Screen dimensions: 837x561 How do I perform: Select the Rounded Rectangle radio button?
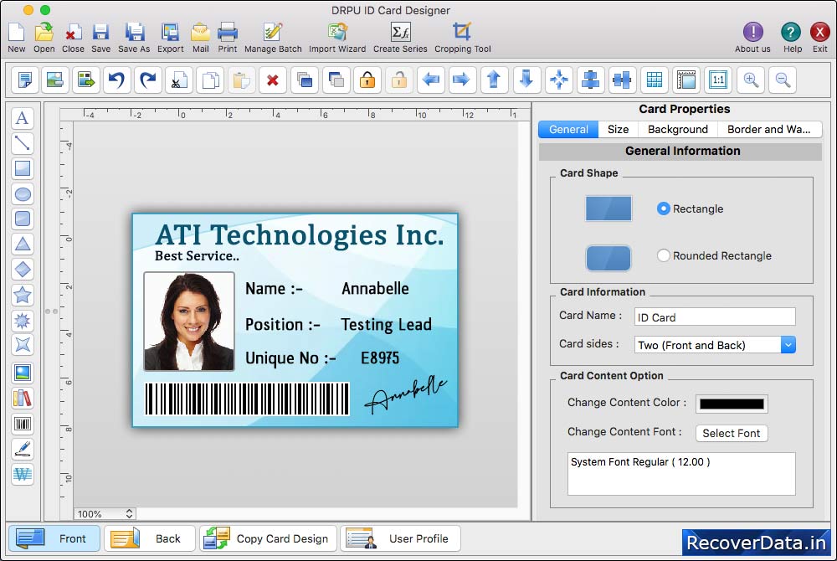click(x=664, y=255)
